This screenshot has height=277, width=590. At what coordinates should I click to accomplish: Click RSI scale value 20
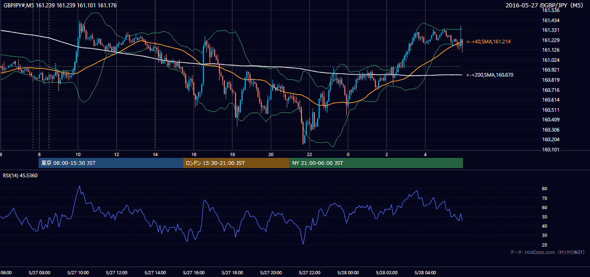(x=545, y=245)
